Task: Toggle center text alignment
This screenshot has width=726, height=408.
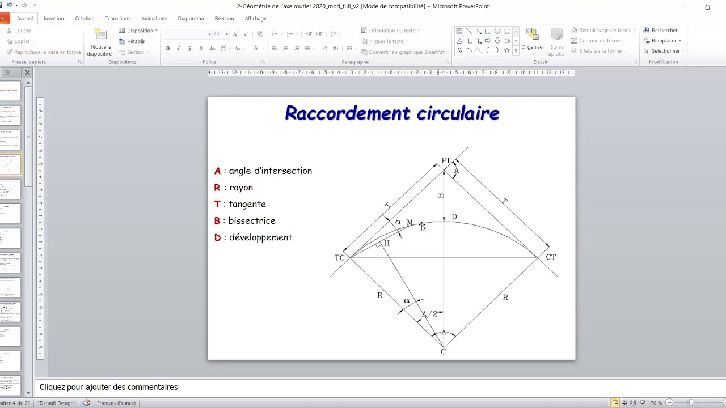Action: tap(285, 48)
